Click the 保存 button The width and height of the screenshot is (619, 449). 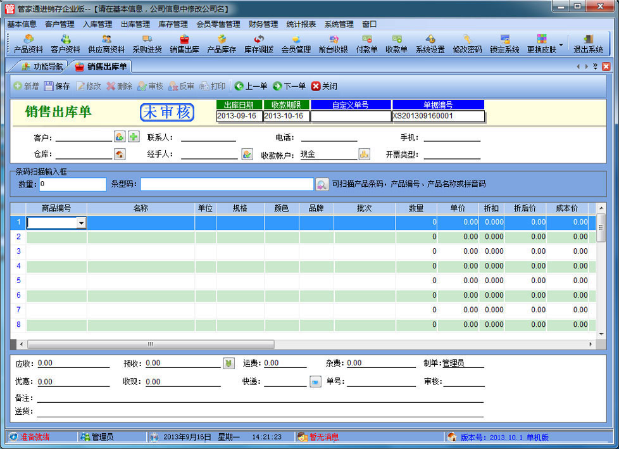[57, 86]
